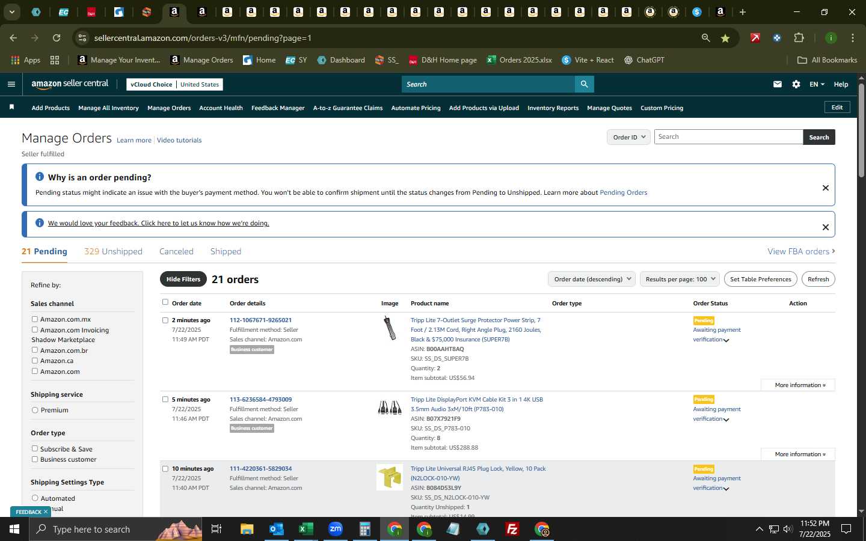Tick the select-all orders checkbox in header

point(165,302)
